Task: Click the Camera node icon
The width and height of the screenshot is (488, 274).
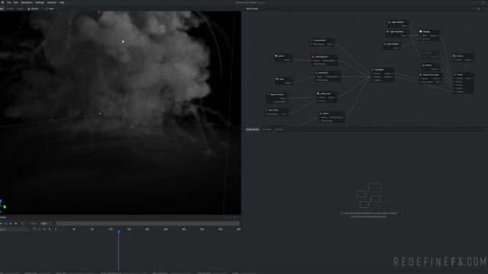Action: coord(454,56)
